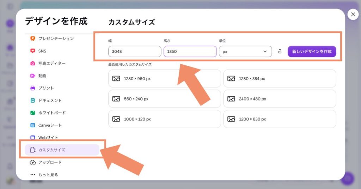Select the ドキュメント document icon
Image resolution: width=361 pixels, height=189 pixels.
[33, 100]
